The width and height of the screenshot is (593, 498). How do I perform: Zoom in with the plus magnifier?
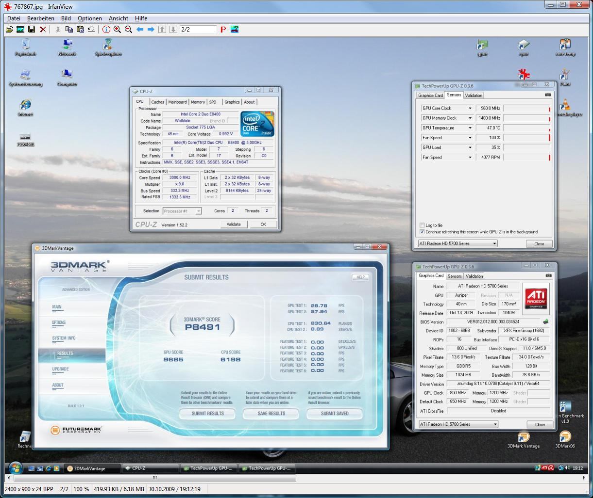point(117,30)
